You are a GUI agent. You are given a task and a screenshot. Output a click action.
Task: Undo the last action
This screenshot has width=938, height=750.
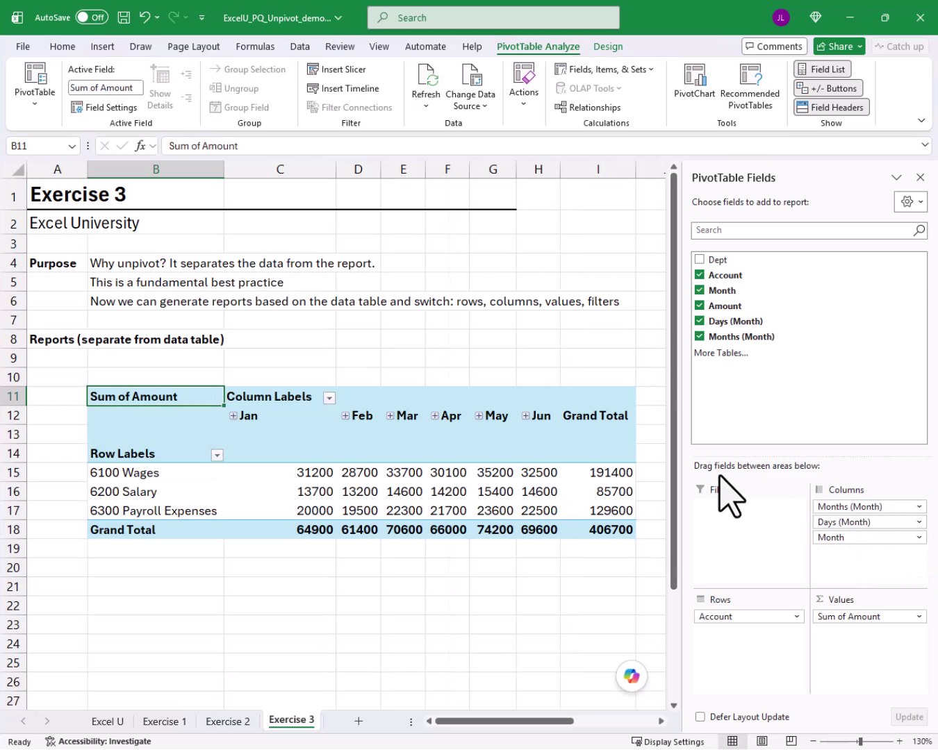coord(145,17)
